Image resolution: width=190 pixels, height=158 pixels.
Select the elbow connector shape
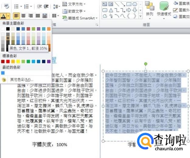point(117,10)
